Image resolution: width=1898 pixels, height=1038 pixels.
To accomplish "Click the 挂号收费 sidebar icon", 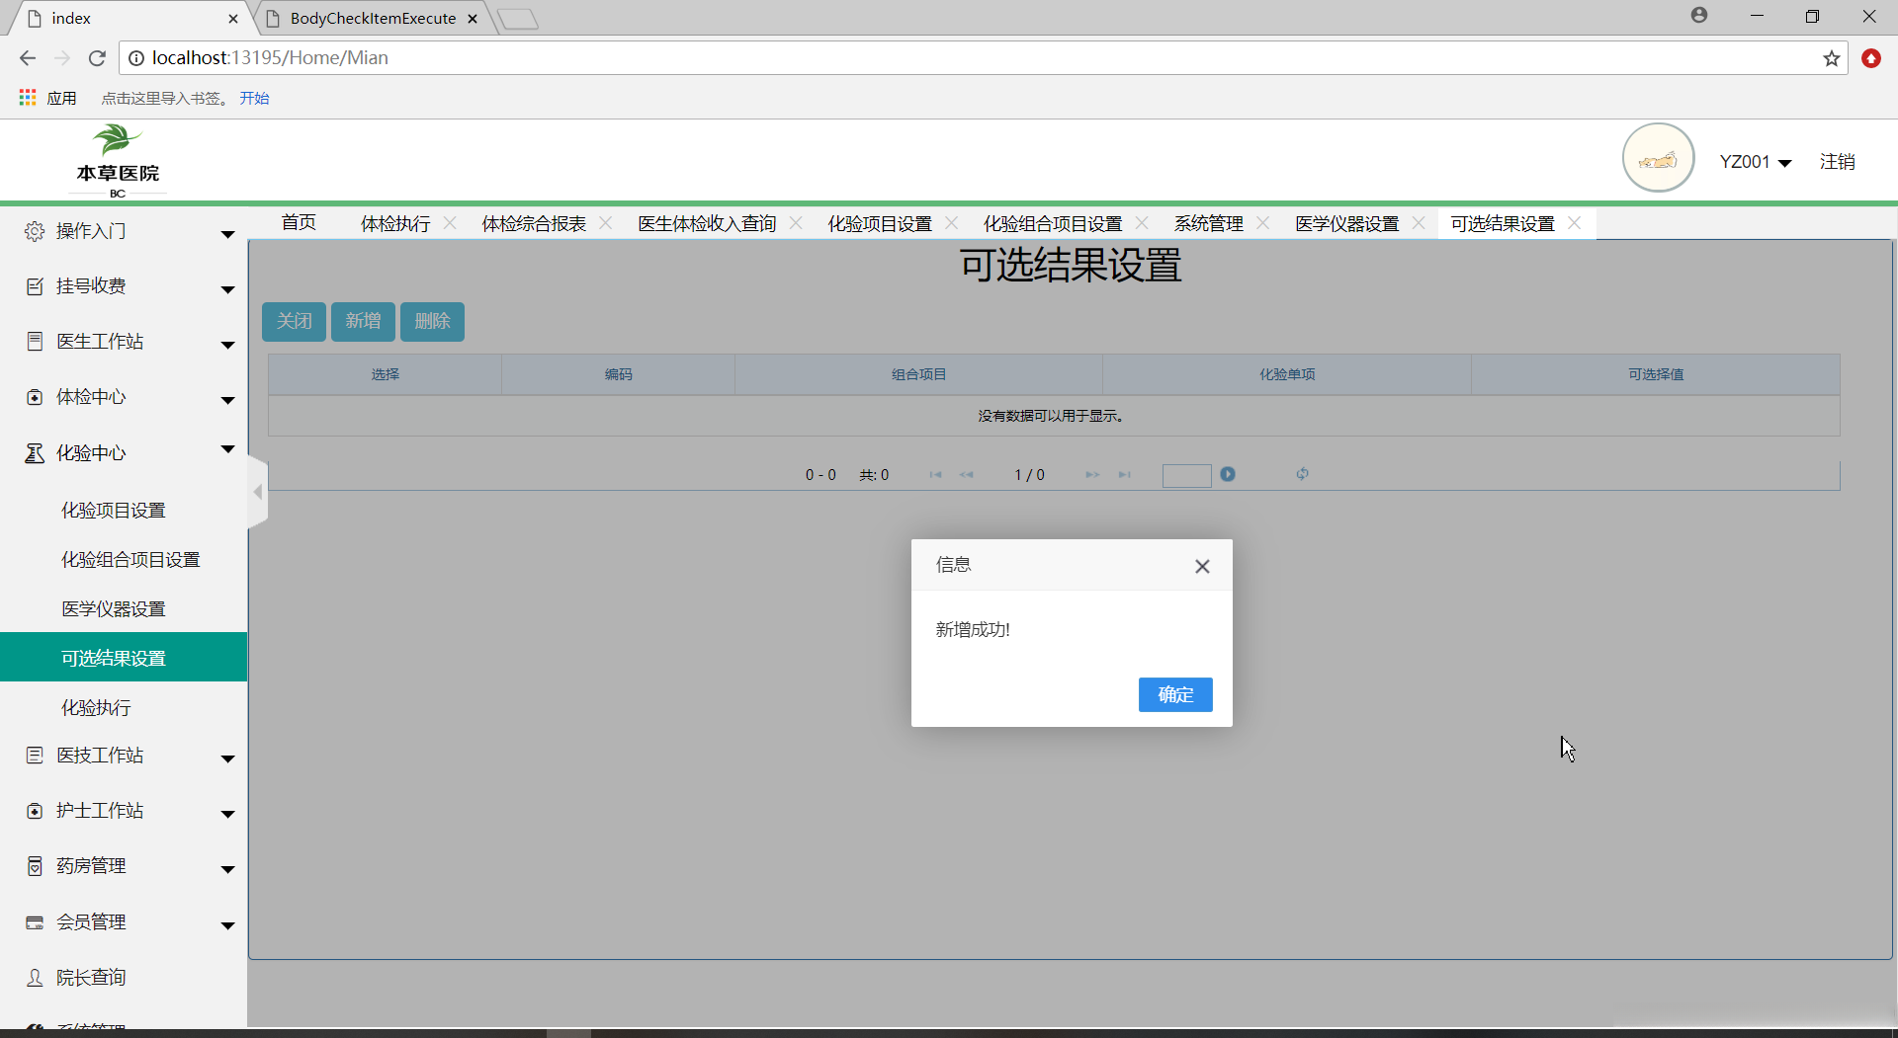I will [35, 286].
